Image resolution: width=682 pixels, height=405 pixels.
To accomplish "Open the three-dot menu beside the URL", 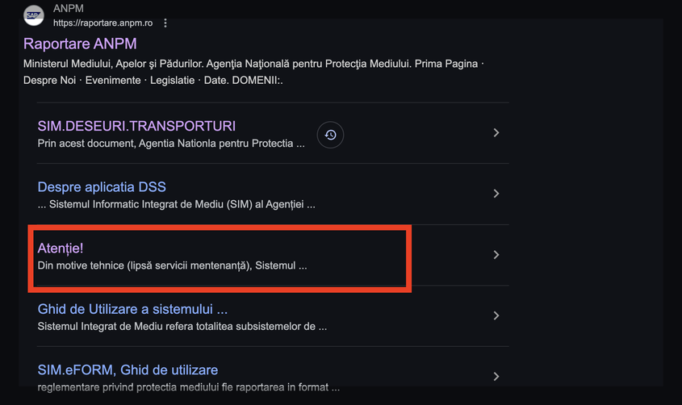I will (x=165, y=23).
